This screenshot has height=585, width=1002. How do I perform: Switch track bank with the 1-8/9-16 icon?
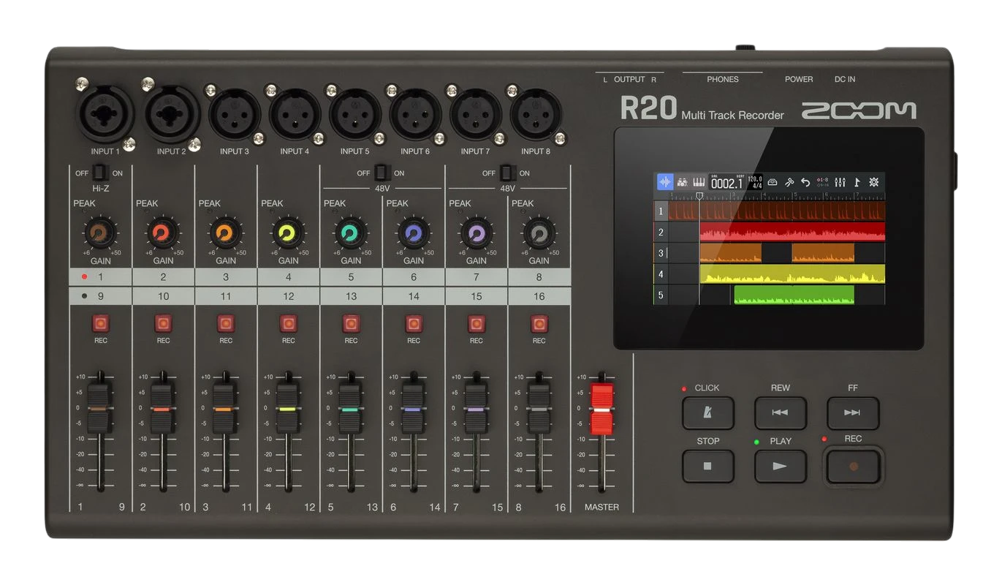(823, 182)
